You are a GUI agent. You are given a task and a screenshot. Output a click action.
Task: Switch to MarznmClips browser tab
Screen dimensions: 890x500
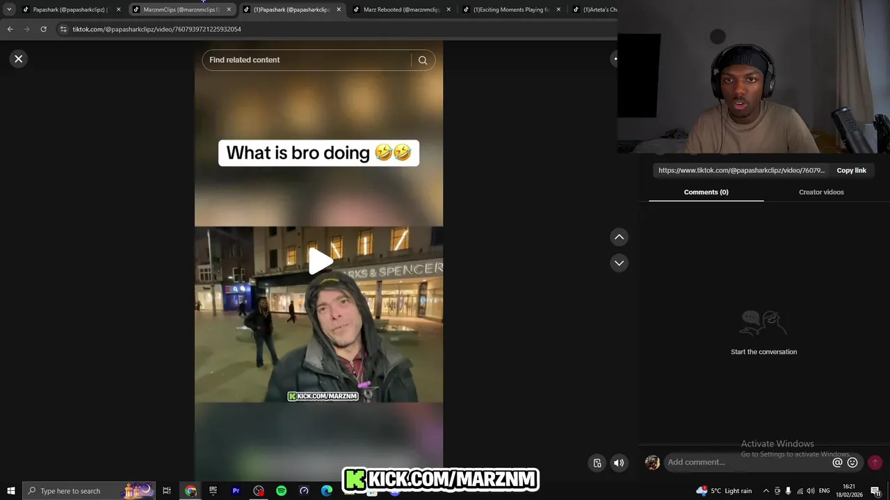tap(181, 10)
